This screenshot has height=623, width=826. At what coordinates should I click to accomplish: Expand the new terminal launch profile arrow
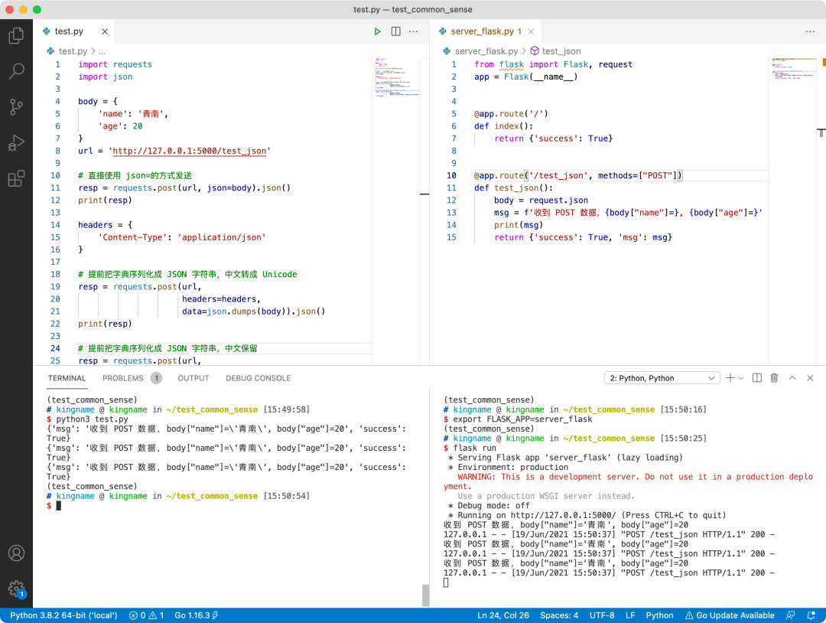point(741,378)
